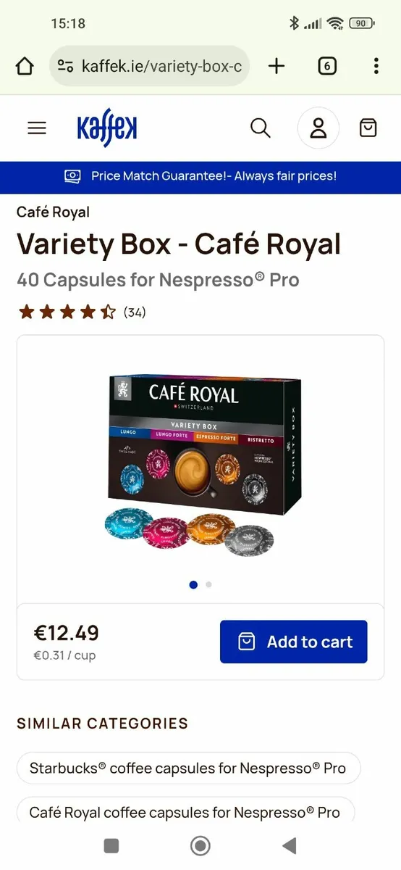
Task: View site info icon in address bar
Action: pyautogui.click(x=65, y=67)
